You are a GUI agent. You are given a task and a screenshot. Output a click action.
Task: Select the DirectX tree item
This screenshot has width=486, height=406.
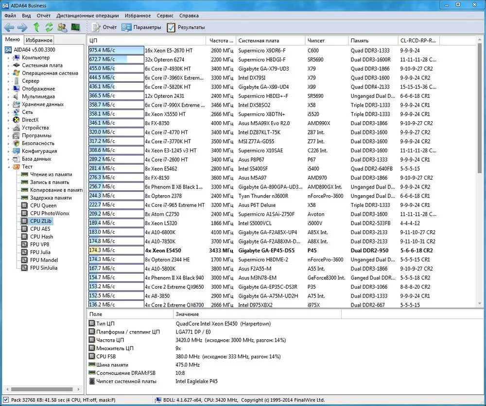tap(30, 120)
